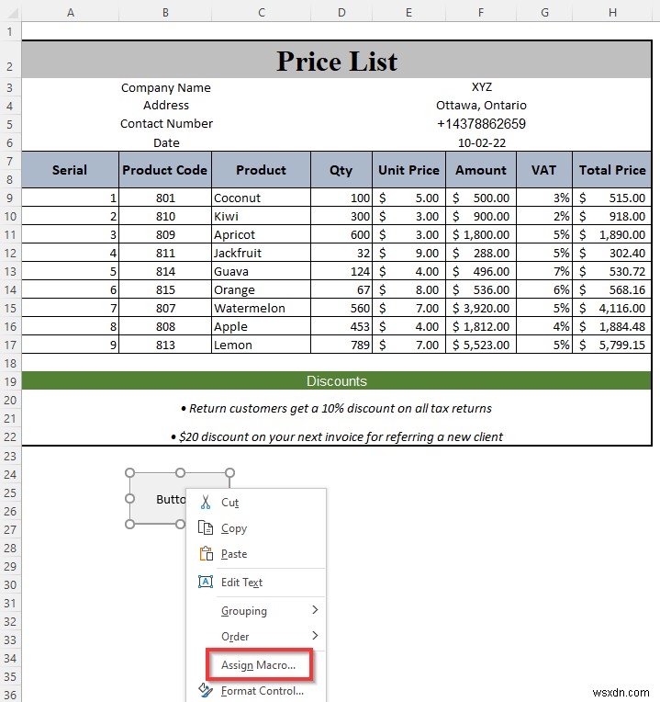Select row 19 header
Screen dimensions: 660x702
click(x=10, y=381)
